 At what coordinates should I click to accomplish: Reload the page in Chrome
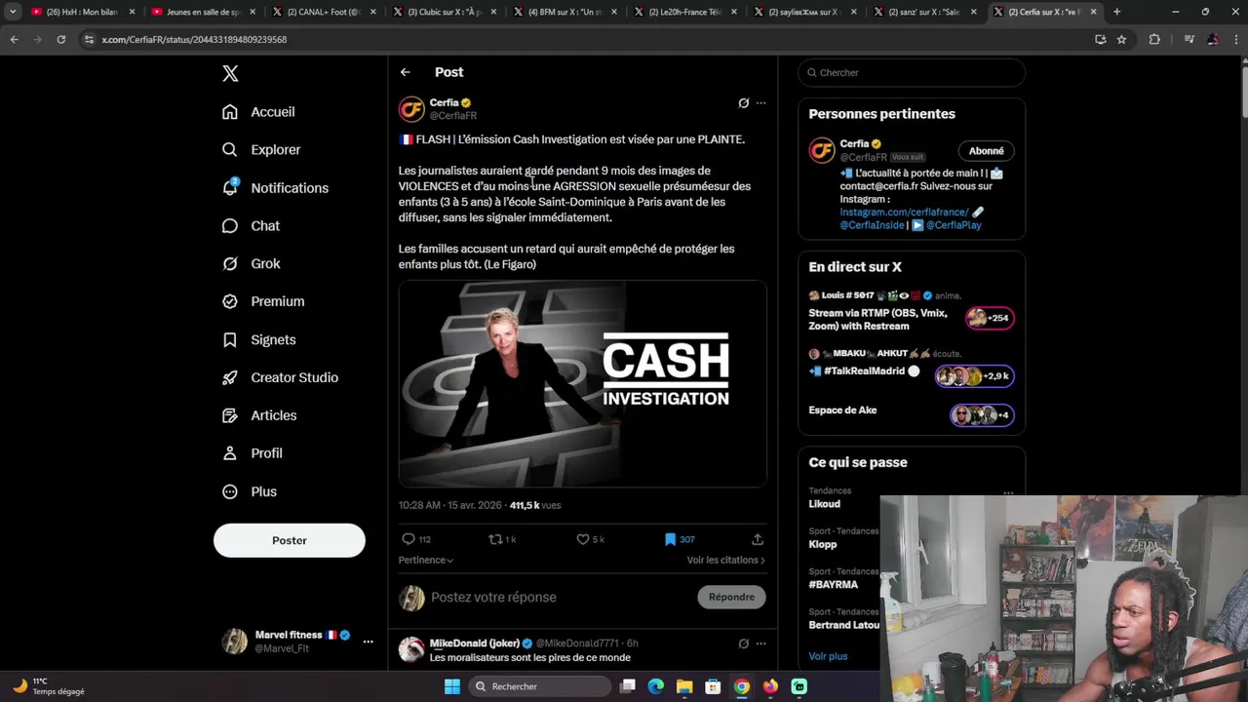pyautogui.click(x=60, y=39)
